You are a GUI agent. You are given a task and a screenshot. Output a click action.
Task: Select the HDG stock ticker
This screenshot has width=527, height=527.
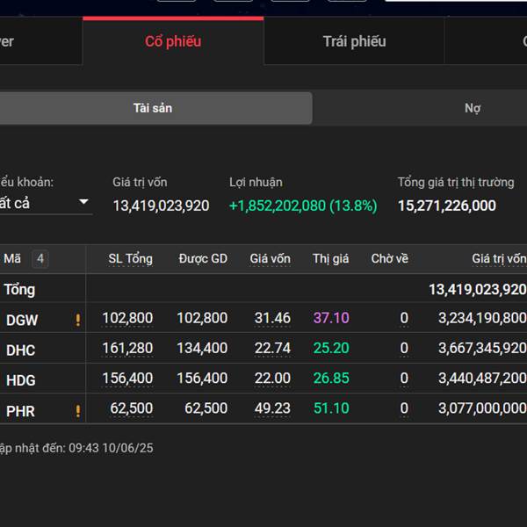[x=20, y=380]
